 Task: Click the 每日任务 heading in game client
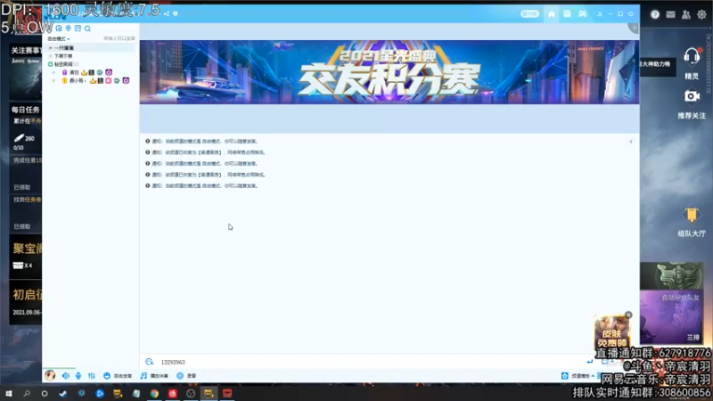click(26, 110)
